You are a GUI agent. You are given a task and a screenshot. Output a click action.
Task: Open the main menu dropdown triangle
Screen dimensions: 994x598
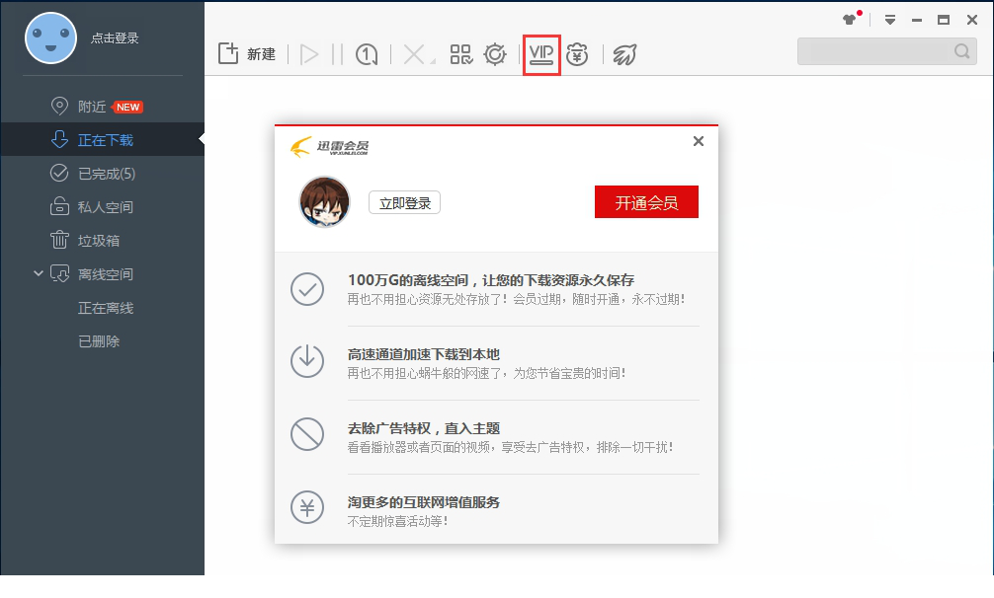[x=890, y=20]
